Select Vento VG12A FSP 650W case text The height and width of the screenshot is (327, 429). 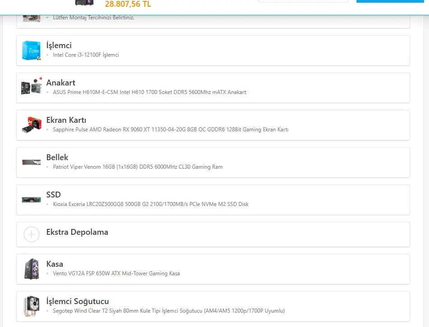[x=116, y=273]
